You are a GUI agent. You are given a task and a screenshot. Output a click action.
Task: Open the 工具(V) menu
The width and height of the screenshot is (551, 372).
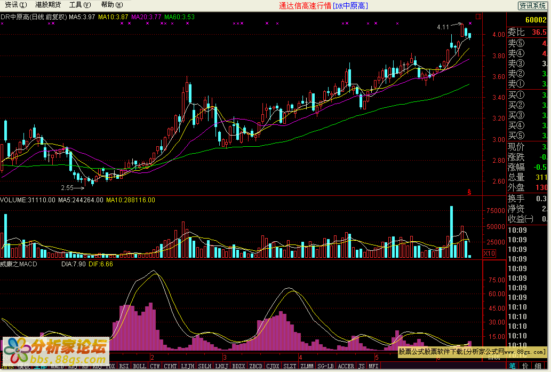80,5
